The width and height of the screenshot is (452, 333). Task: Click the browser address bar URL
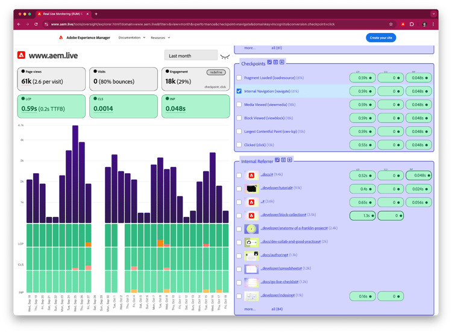[x=193, y=25]
